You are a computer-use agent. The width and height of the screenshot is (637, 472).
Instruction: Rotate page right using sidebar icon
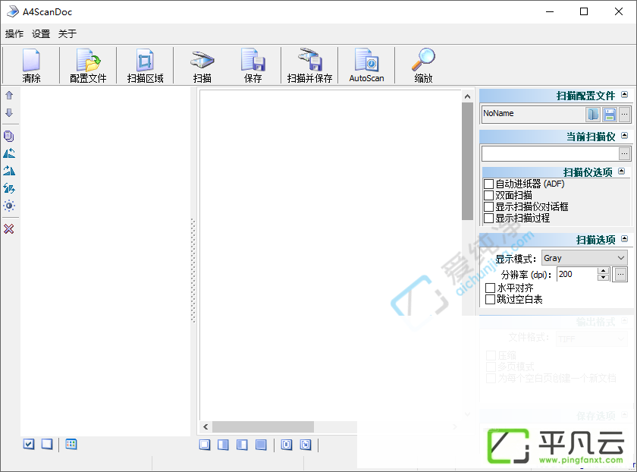[x=9, y=171]
